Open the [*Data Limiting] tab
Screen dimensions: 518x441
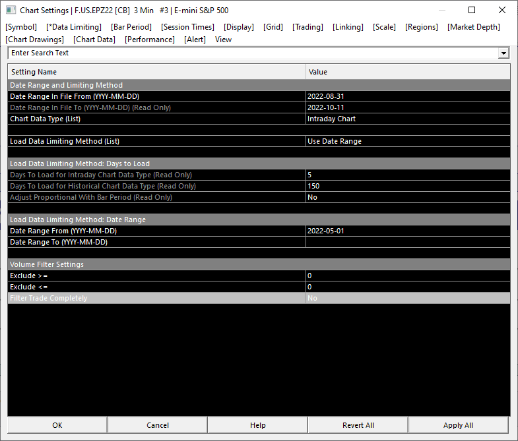(x=74, y=27)
